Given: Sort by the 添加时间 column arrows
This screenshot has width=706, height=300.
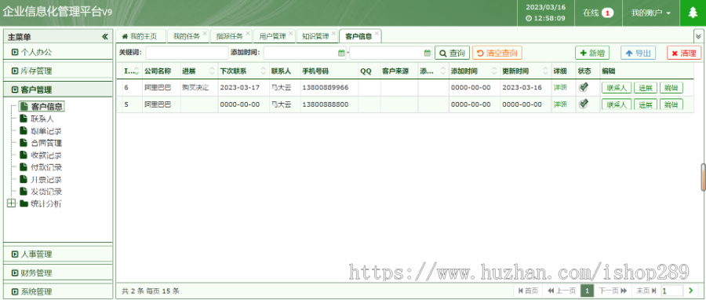Looking at the screenshot, I should (494, 71).
